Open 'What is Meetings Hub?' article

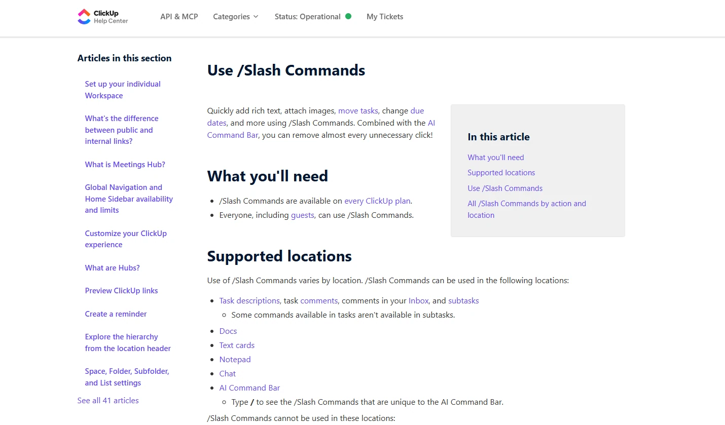[x=125, y=165]
